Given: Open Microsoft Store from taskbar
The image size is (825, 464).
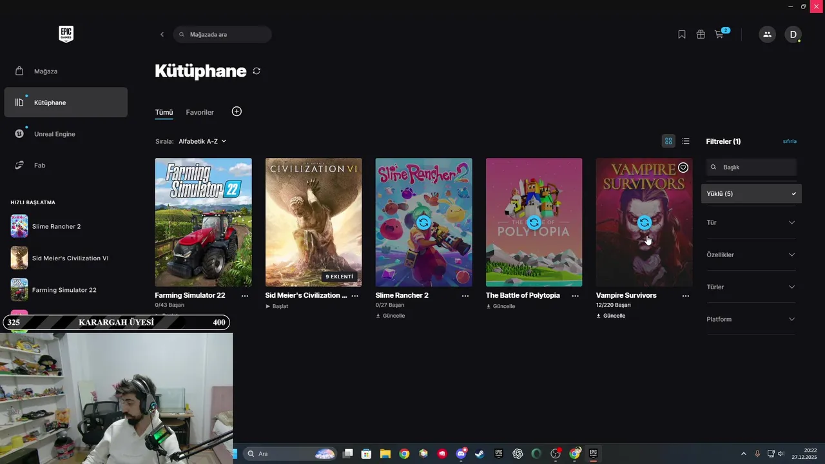Looking at the screenshot, I should click(x=367, y=454).
